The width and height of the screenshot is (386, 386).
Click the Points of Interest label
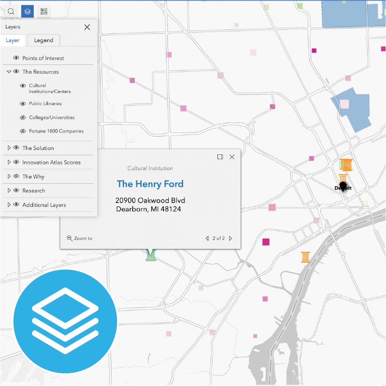tap(43, 58)
